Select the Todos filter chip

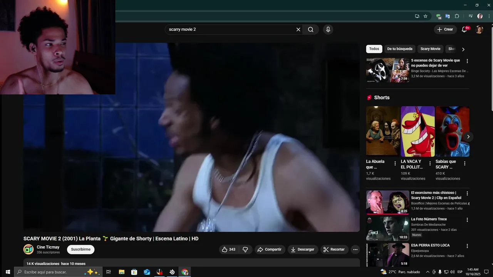374,49
